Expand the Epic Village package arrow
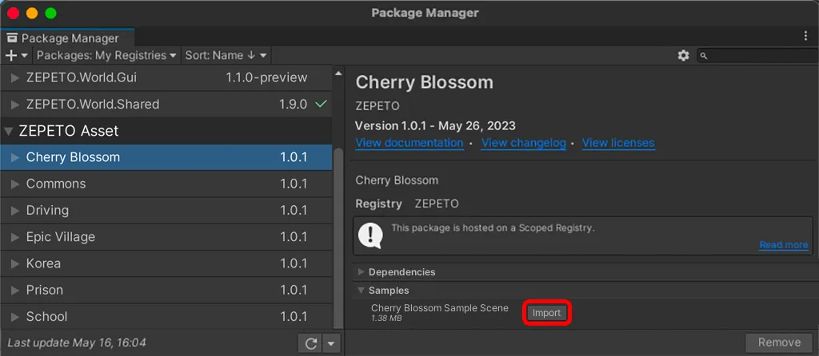This screenshot has width=819, height=356. (x=15, y=237)
